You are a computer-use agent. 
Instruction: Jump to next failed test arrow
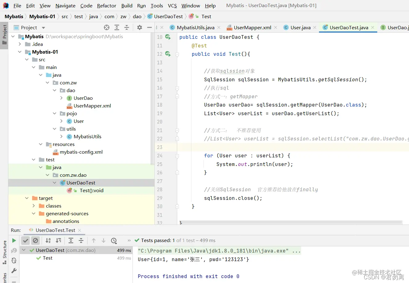tap(104, 241)
